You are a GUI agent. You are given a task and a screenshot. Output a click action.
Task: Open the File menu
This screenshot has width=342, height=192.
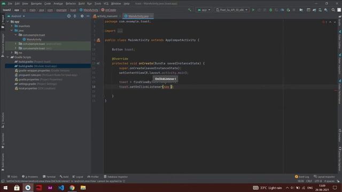tap(10, 4)
